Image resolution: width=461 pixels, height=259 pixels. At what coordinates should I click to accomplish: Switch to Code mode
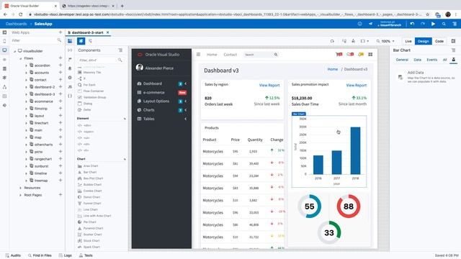point(439,41)
